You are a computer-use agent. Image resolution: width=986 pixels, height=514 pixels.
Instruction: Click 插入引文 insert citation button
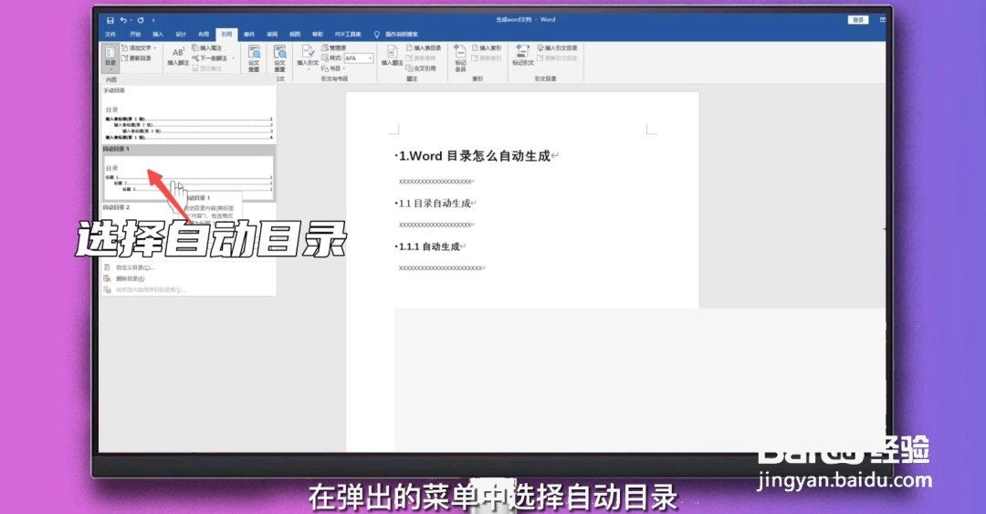(308, 56)
